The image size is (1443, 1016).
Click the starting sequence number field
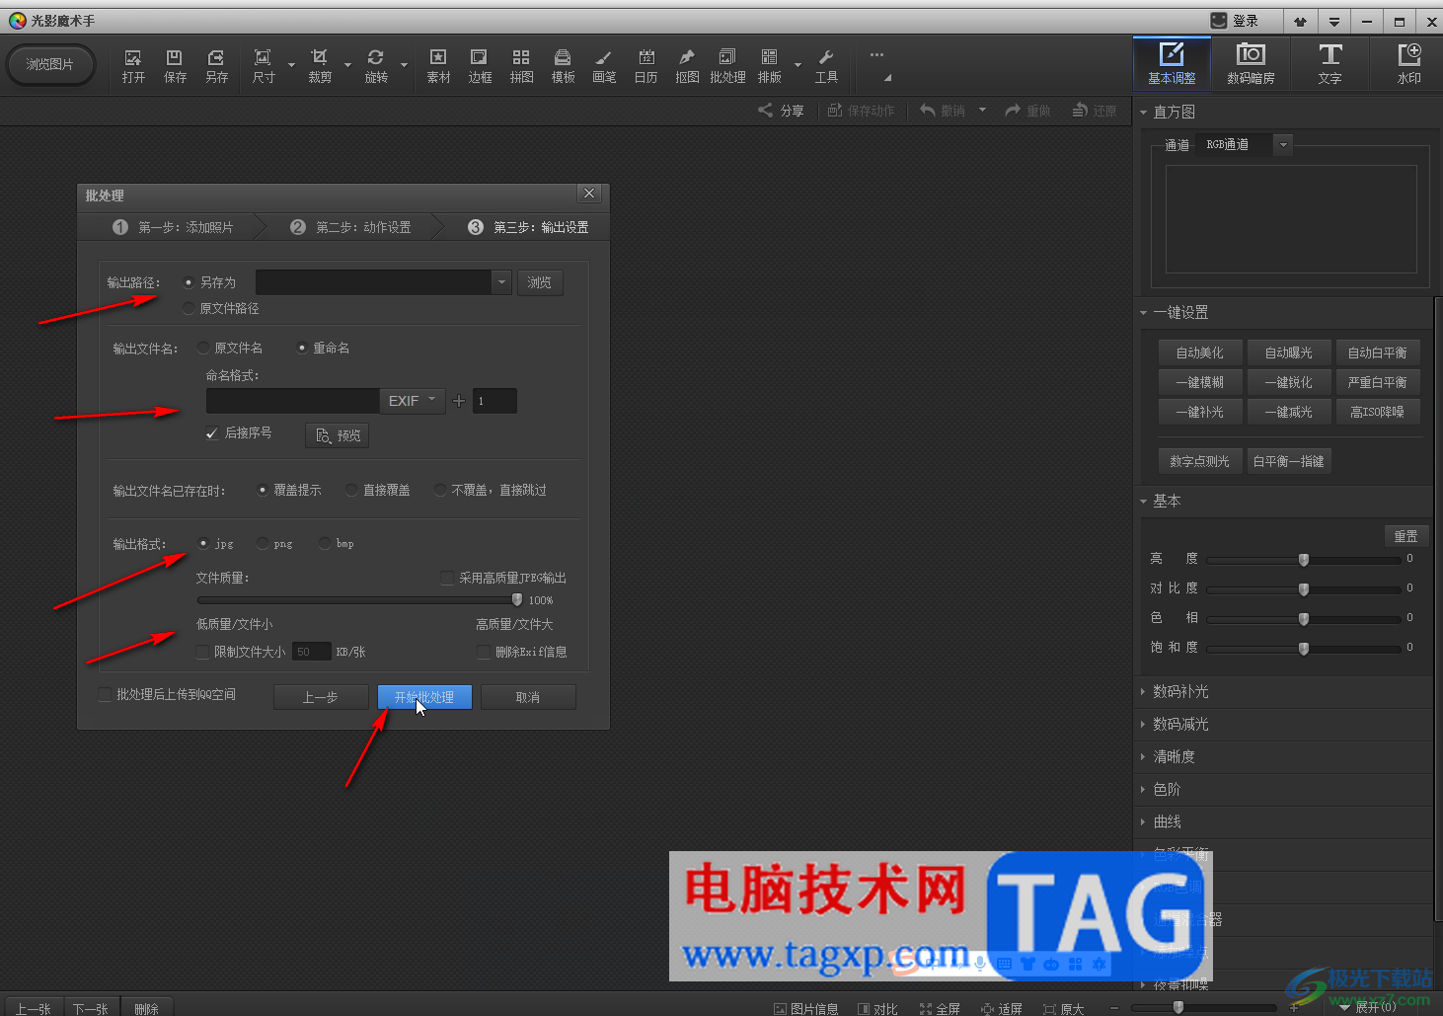[x=494, y=401]
